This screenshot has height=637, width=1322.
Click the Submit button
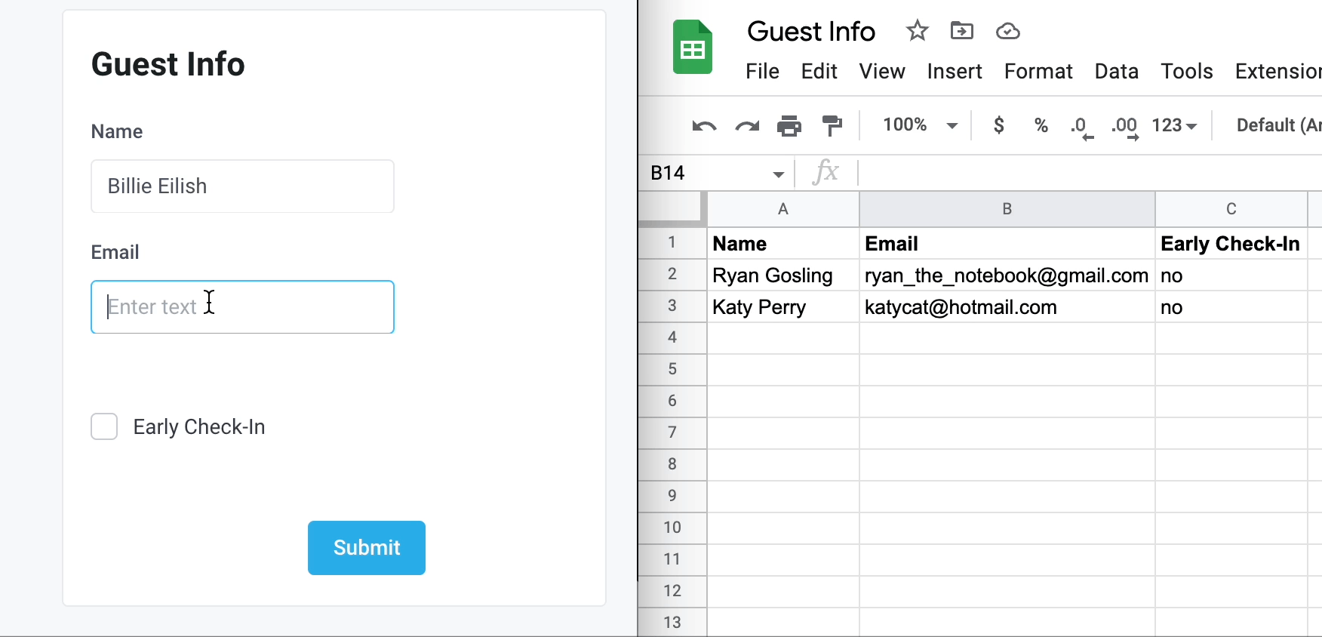[367, 548]
